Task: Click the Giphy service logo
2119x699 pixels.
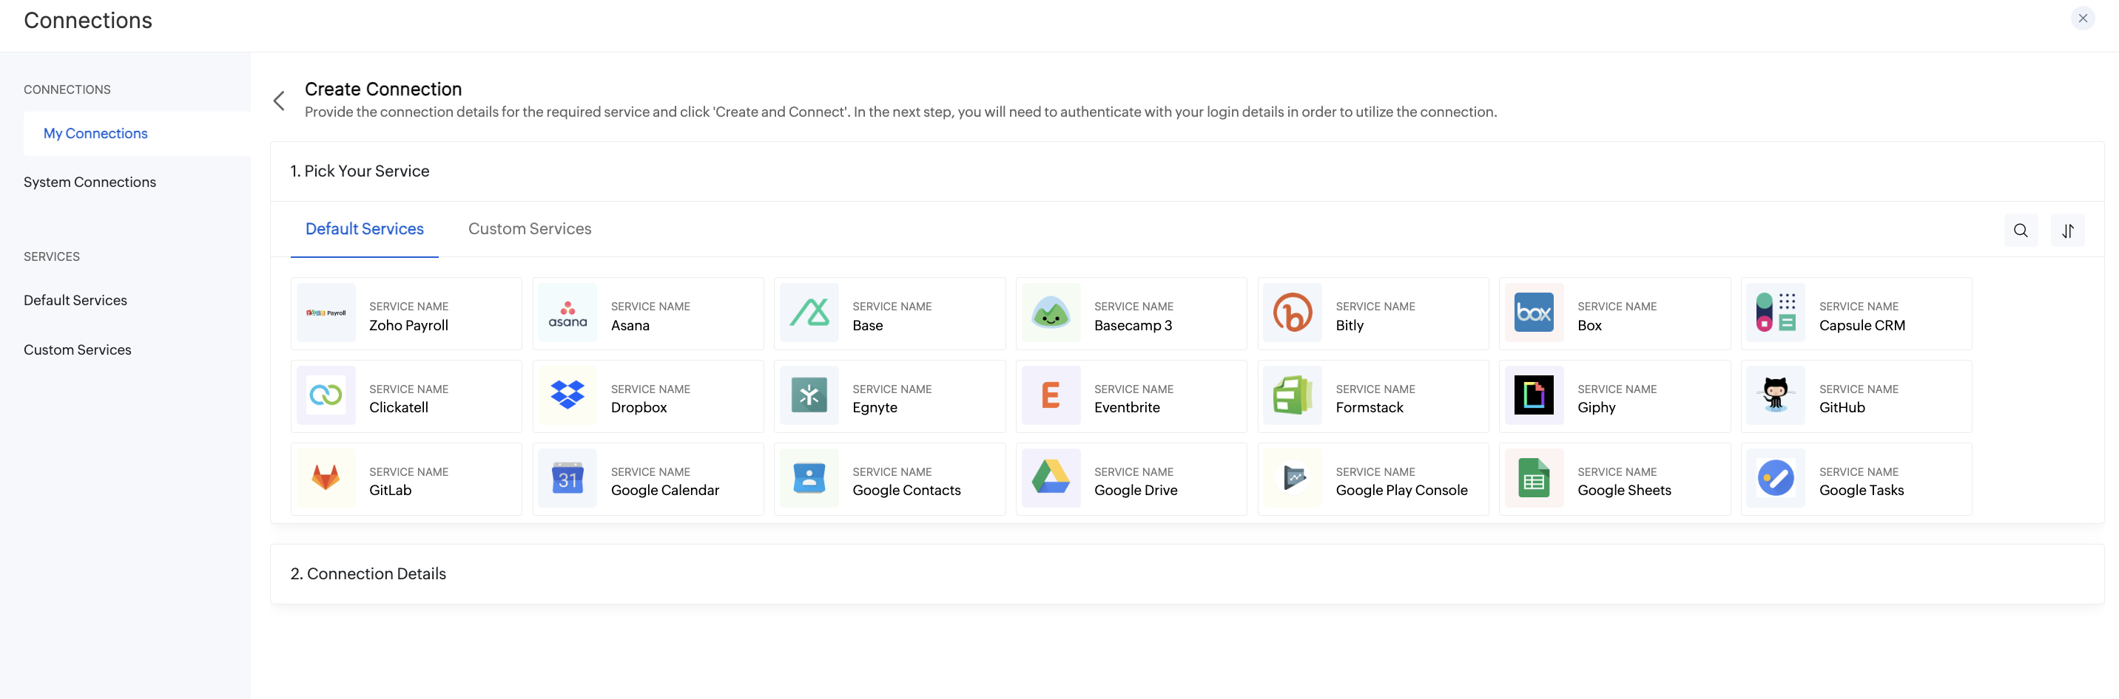Action: tap(1534, 395)
